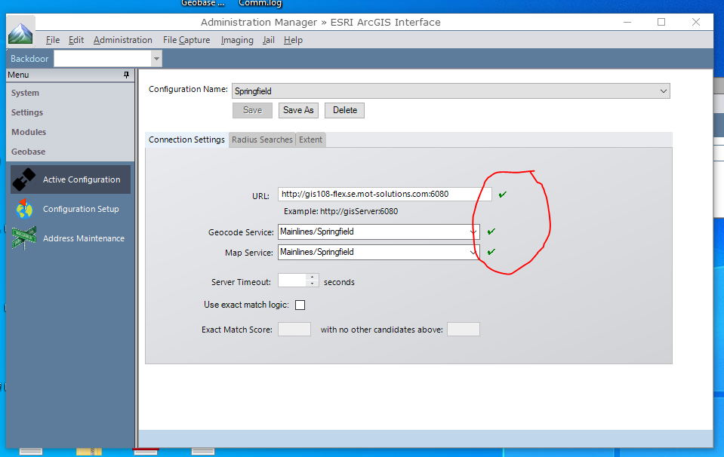Minimize the Administration Manager window
The height and width of the screenshot is (457, 724).
coord(627,22)
